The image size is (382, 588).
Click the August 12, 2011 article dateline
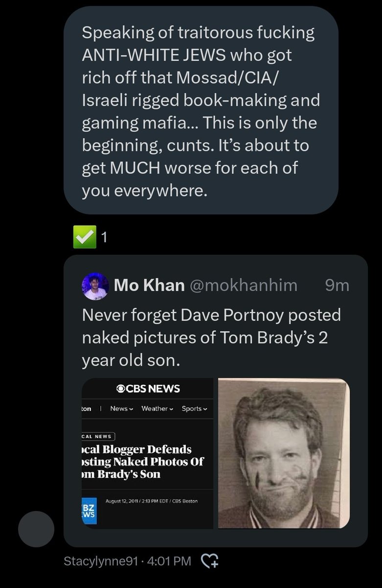point(152,501)
